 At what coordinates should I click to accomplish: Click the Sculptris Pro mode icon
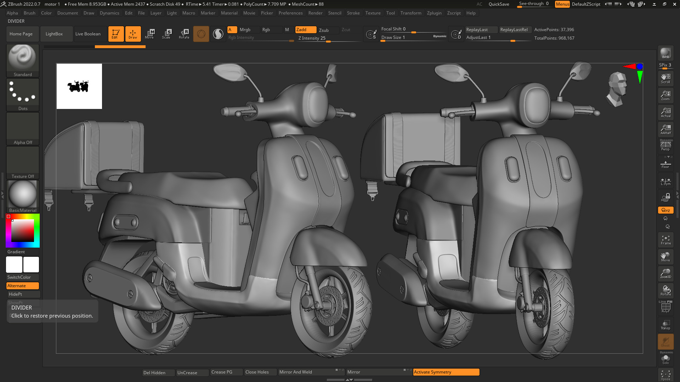(218, 34)
